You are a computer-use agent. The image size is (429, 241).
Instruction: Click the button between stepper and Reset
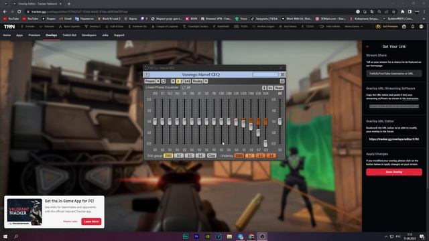(270, 88)
